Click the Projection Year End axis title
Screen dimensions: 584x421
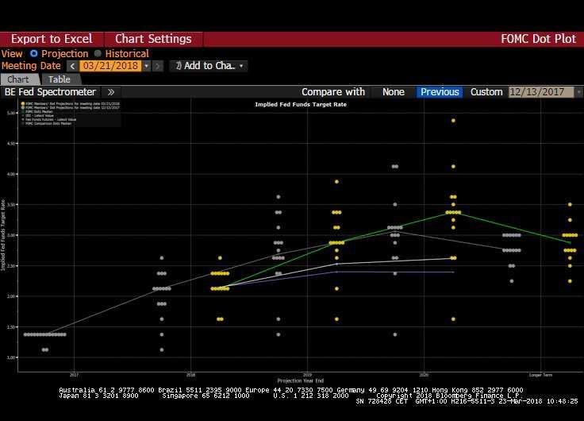click(300, 380)
